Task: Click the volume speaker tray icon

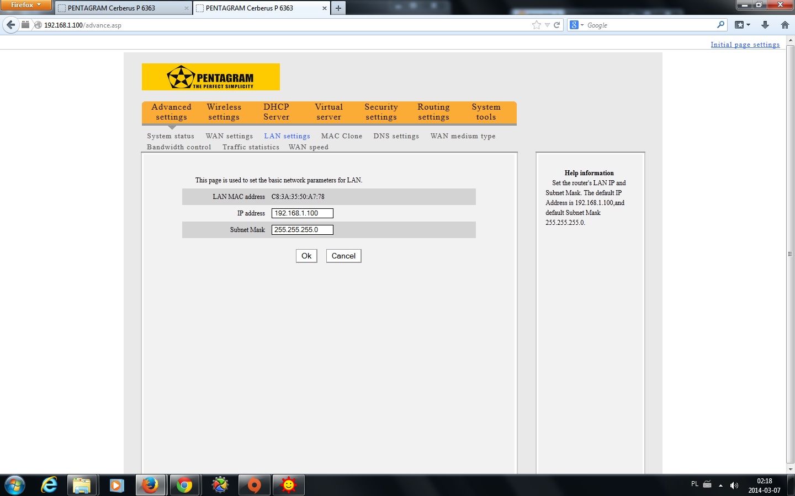Action: click(x=734, y=486)
